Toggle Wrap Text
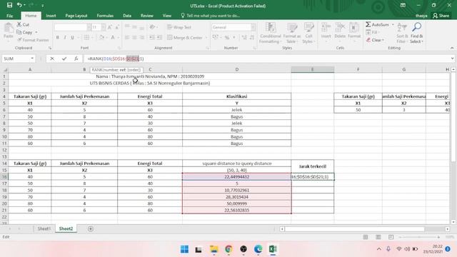The width and height of the screenshot is (457, 257). point(179,27)
